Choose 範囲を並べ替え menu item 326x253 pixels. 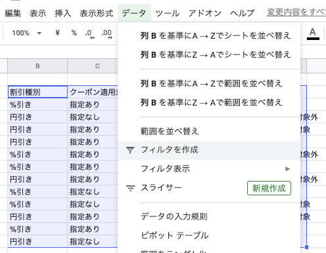pos(209,131)
